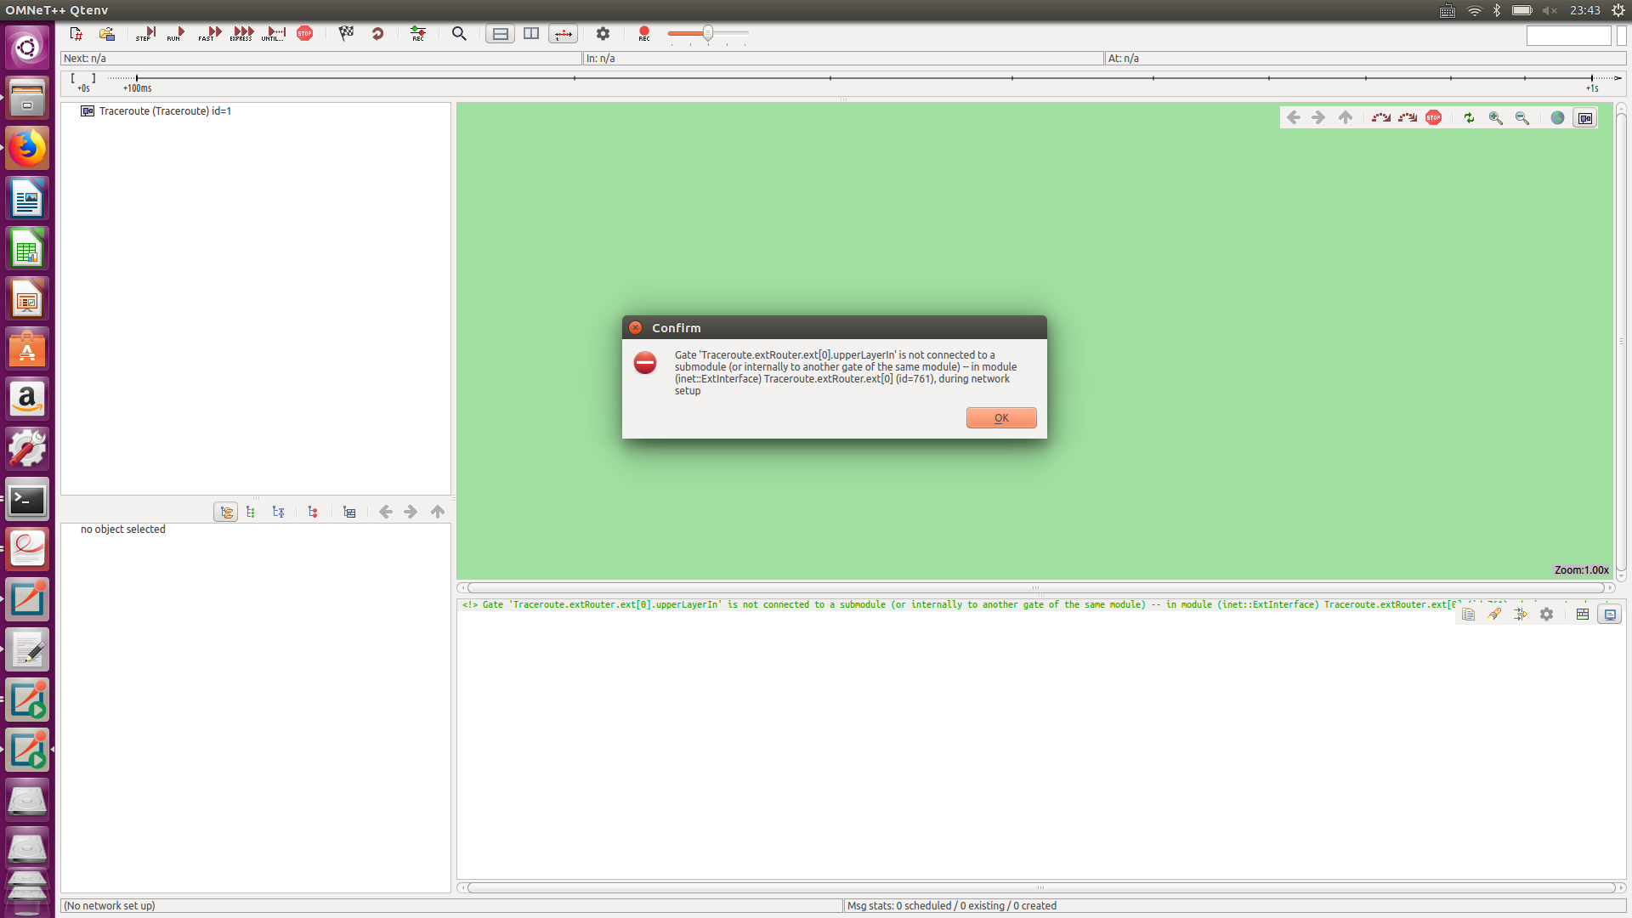Image resolution: width=1632 pixels, height=918 pixels.
Task: Zoom in on the network canvas
Action: click(x=1495, y=117)
